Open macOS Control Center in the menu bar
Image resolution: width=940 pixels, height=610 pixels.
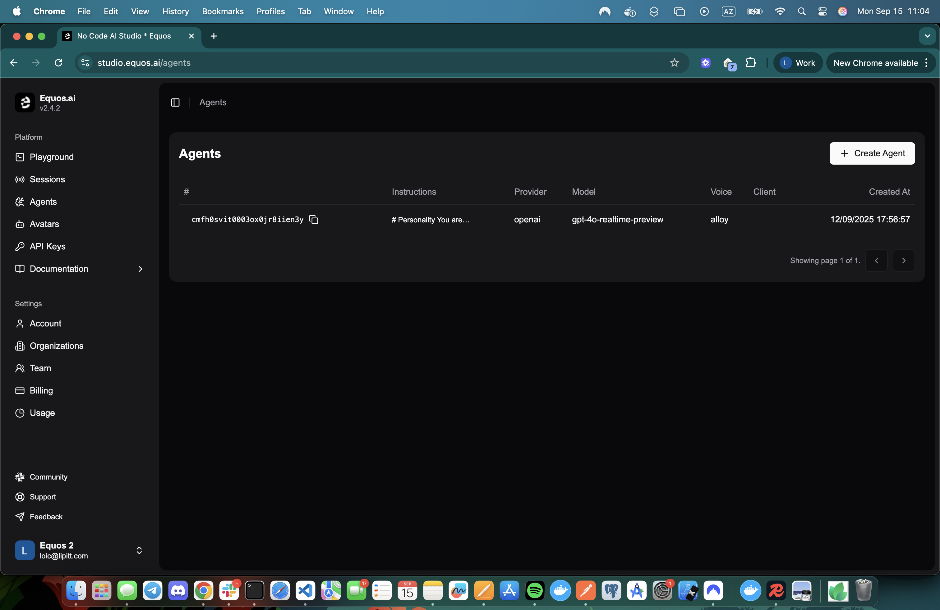(x=822, y=11)
